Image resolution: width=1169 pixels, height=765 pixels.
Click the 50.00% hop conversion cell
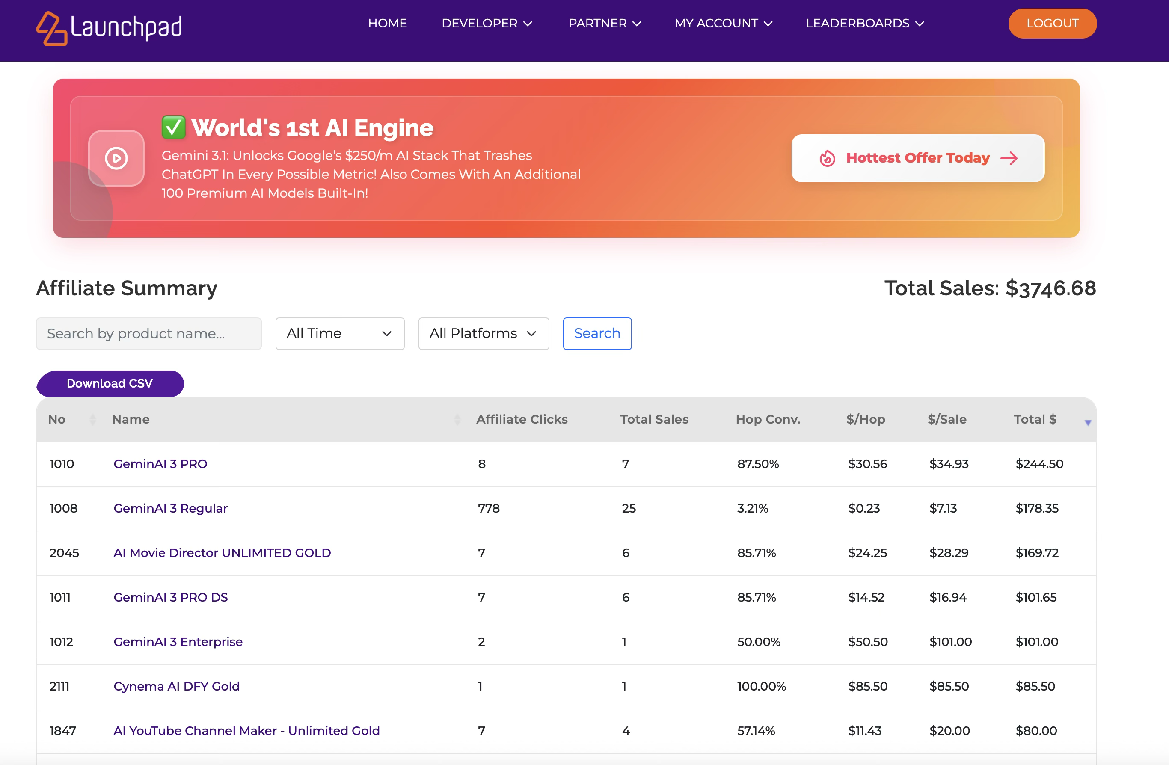point(758,642)
